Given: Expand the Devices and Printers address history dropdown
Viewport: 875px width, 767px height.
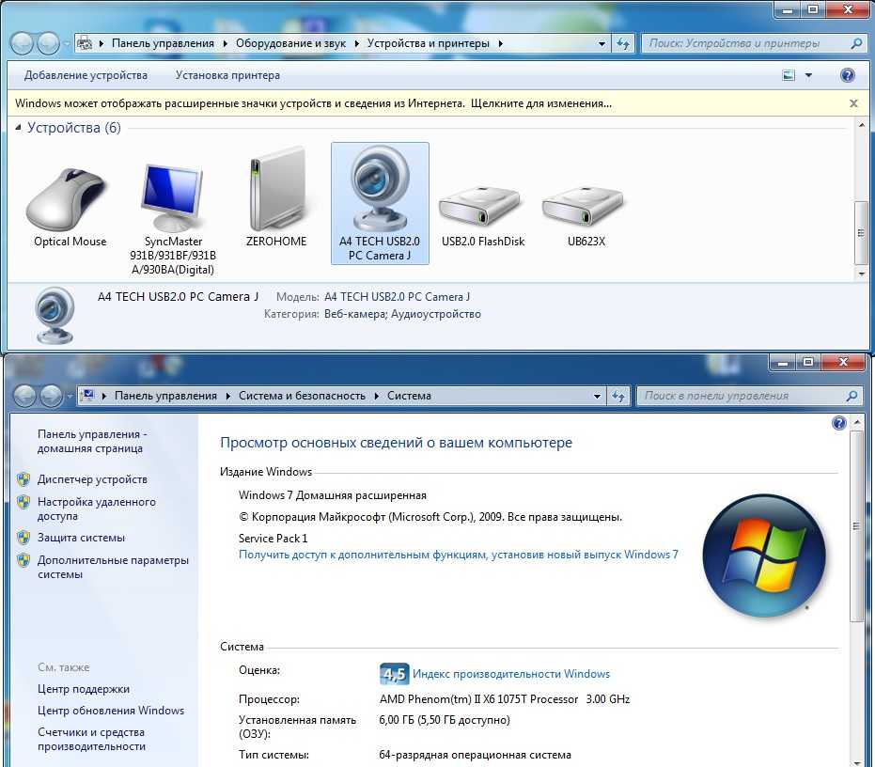Looking at the screenshot, I should click(x=602, y=43).
